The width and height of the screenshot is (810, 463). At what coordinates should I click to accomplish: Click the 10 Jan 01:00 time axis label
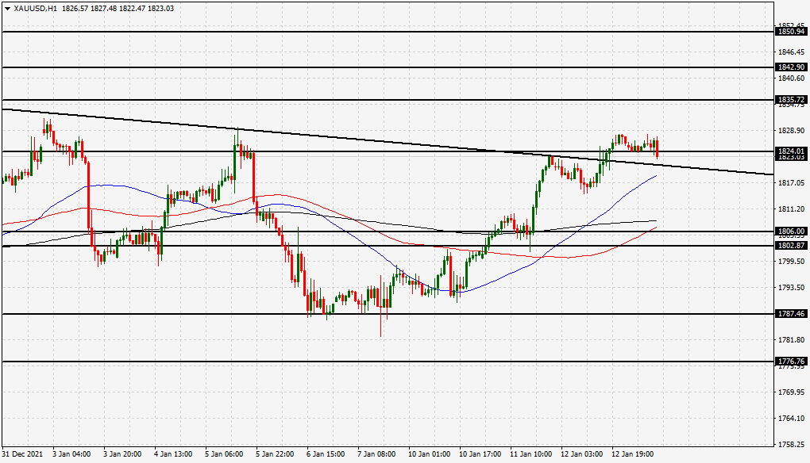[430, 454]
